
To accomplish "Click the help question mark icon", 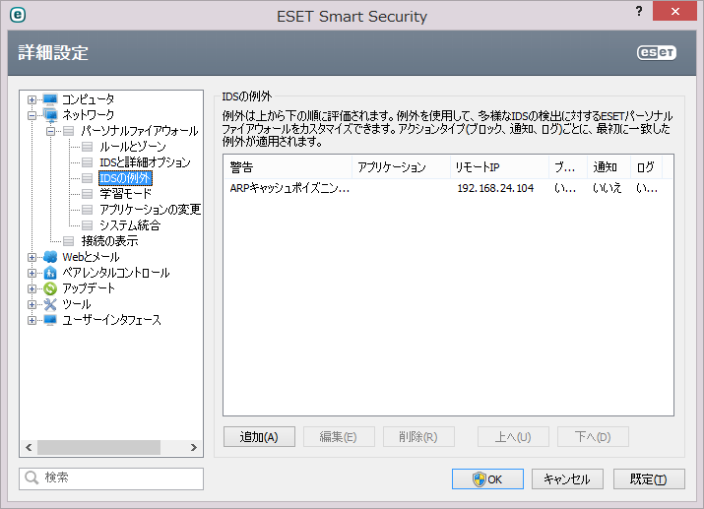I will [x=639, y=11].
